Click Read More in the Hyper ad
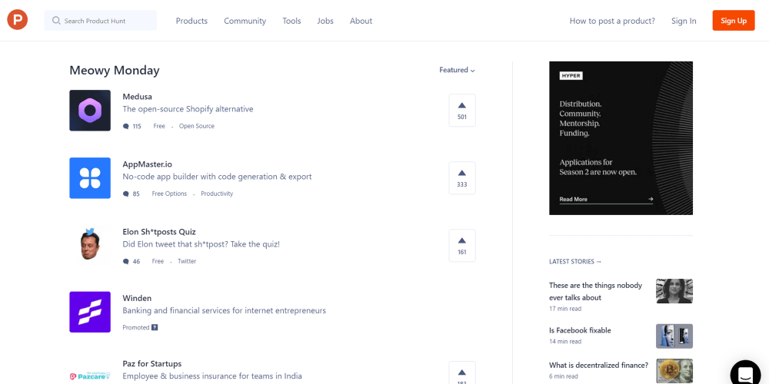 click(x=574, y=200)
